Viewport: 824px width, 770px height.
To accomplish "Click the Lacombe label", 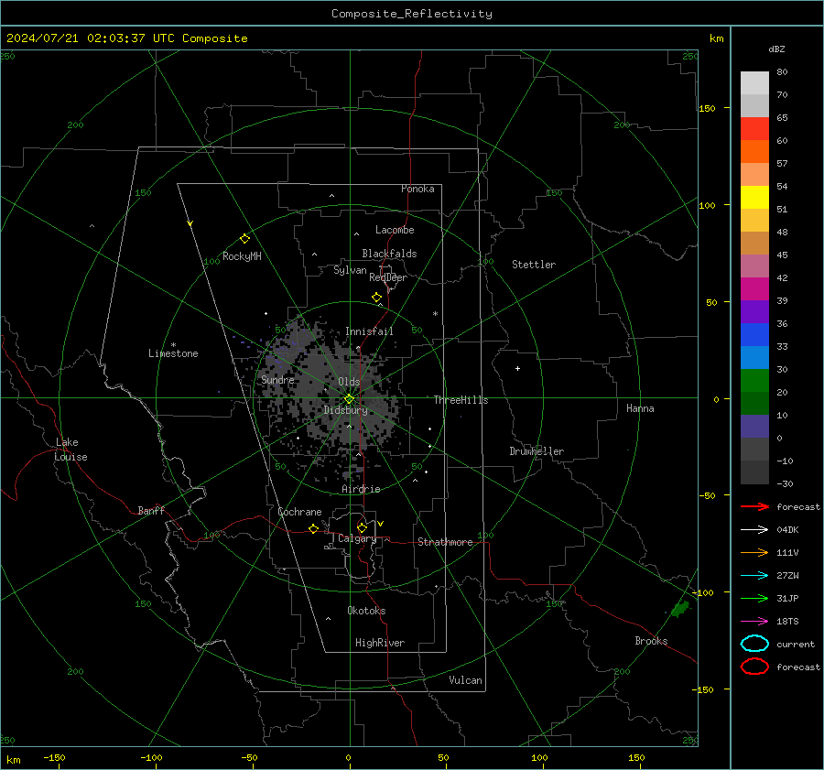I will pos(395,230).
